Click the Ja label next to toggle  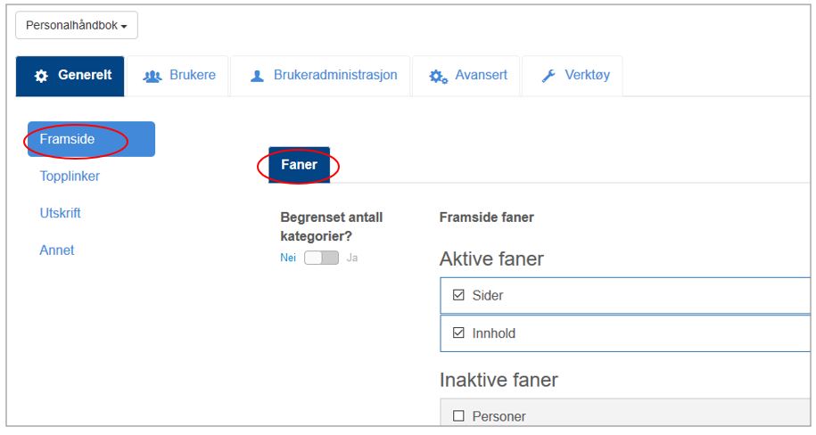351,258
